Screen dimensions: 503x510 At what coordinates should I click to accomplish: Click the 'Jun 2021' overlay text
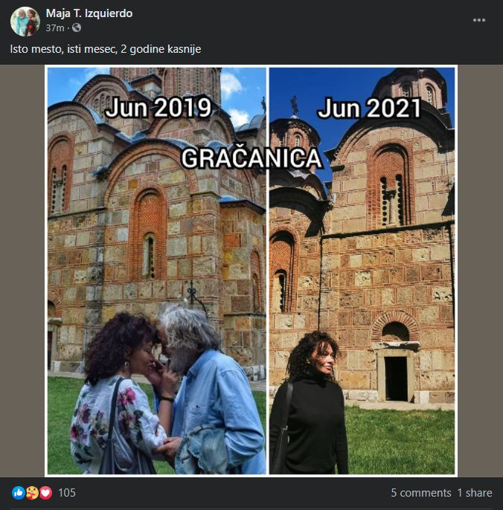369,109
